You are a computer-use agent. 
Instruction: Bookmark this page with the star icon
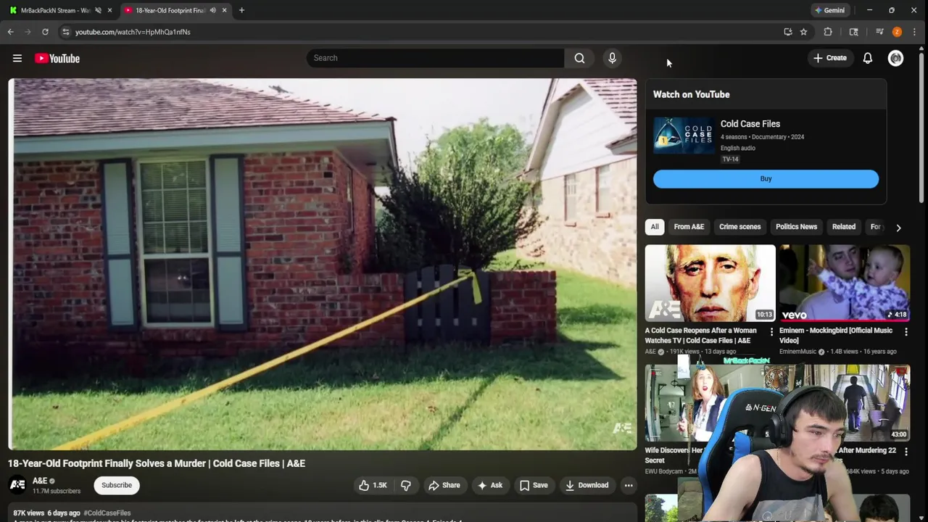click(803, 32)
